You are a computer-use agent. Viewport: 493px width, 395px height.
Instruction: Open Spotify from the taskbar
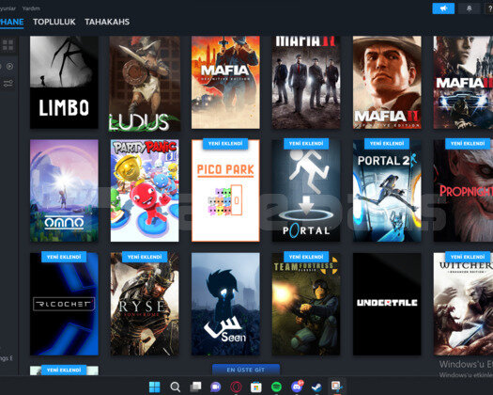pyautogui.click(x=276, y=387)
